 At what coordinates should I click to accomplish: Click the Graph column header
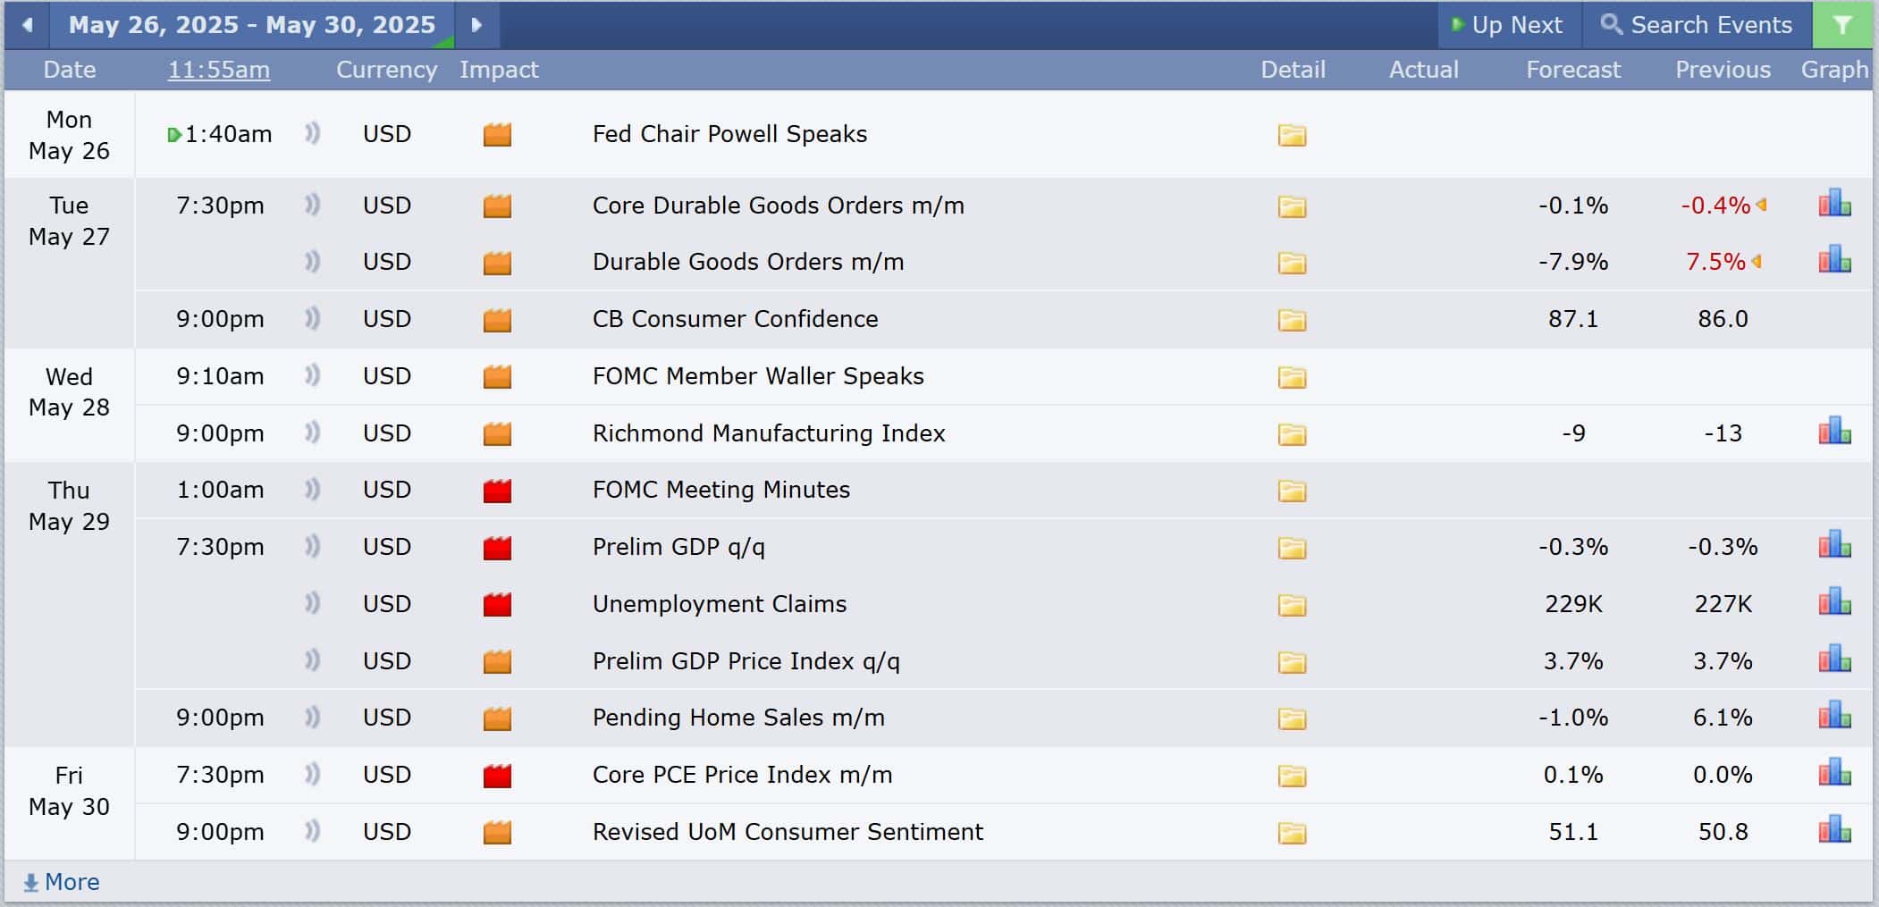1834,70
